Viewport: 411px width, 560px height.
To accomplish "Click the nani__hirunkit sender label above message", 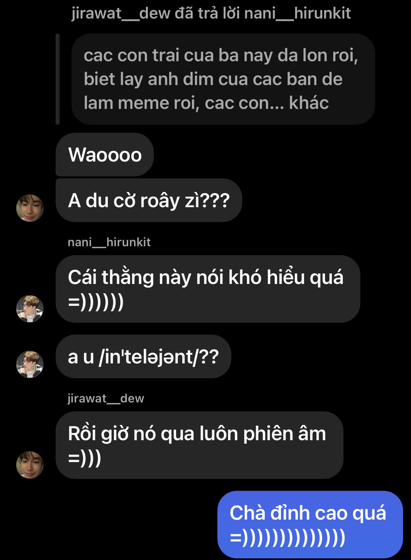I will 109,242.
